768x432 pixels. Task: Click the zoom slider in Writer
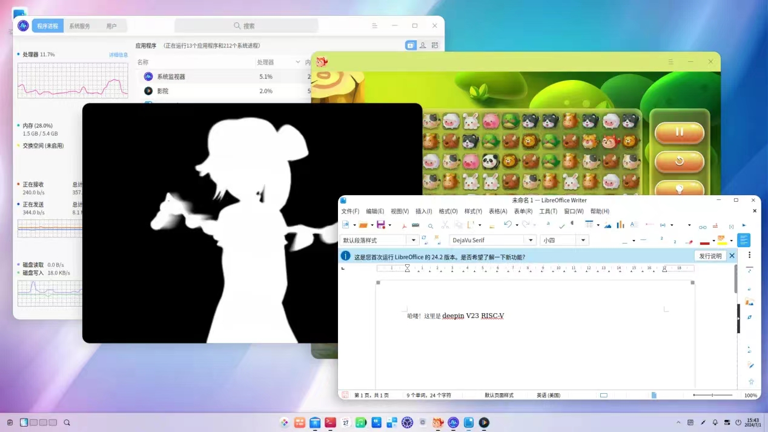pos(713,395)
